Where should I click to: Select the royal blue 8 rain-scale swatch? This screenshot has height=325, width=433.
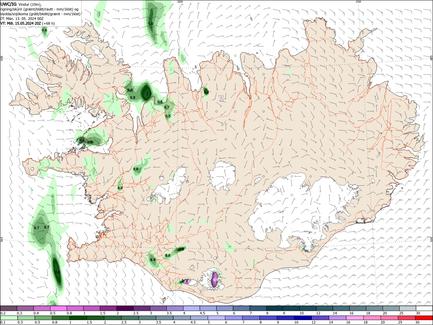tap(268, 318)
